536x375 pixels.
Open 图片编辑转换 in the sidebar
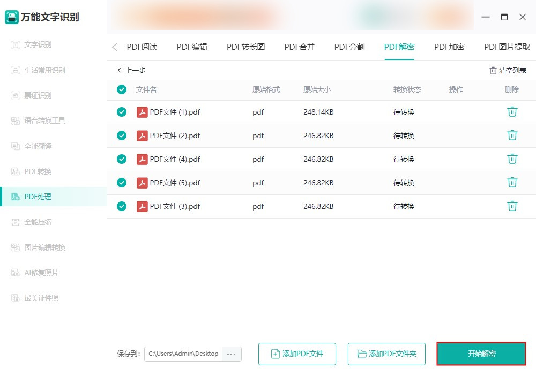[x=38, y=247]
